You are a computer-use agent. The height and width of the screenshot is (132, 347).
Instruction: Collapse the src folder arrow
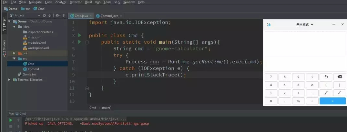pyautogui.click(x=15, y=58)
